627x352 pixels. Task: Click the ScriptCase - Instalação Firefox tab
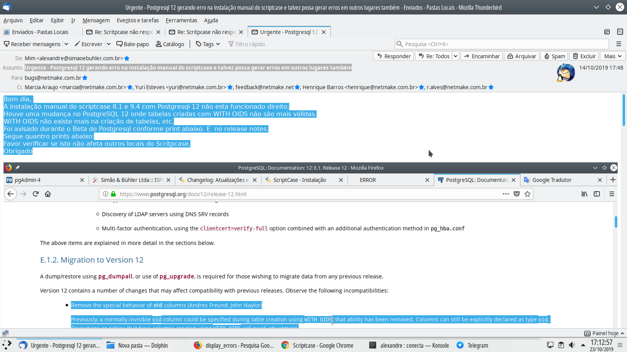point(304,180)
